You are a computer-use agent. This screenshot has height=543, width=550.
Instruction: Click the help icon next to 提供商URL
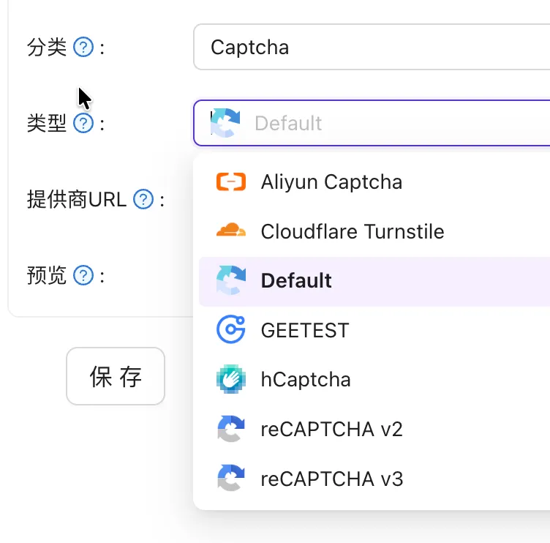tap(143, 199)
